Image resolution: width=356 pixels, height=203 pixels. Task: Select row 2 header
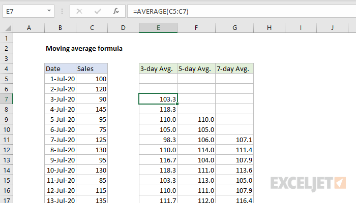pos(6,48)
